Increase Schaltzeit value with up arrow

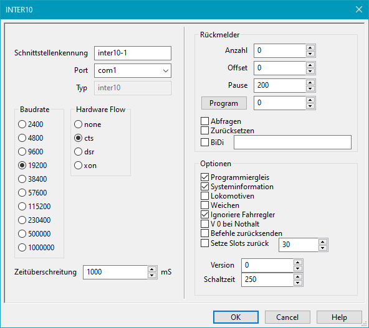coord(298,277)
